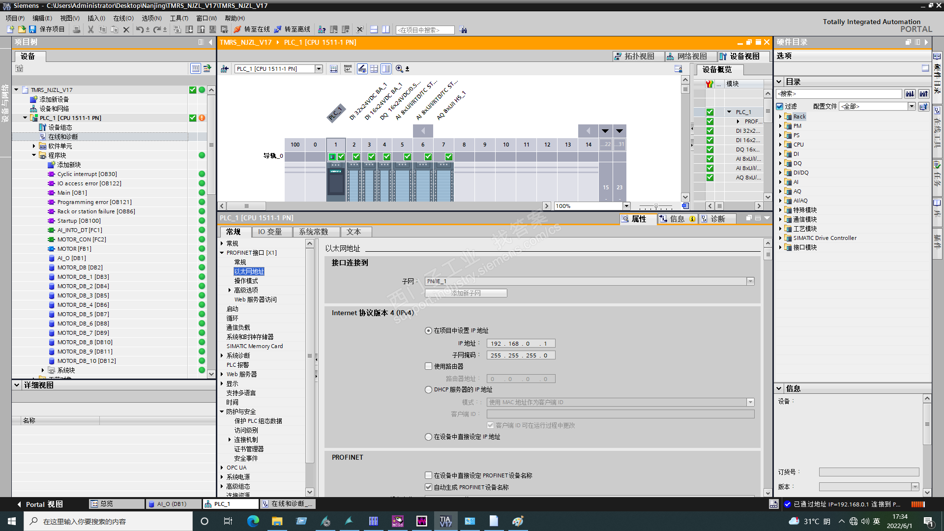The height and width of the screenshot is (531, 944).
Task: Enable the 使用路由器 checkbox
Action: (x=428, y=366)
